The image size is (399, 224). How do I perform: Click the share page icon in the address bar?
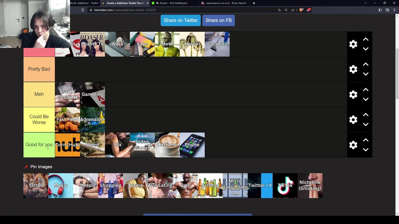(x=293, y=10)
